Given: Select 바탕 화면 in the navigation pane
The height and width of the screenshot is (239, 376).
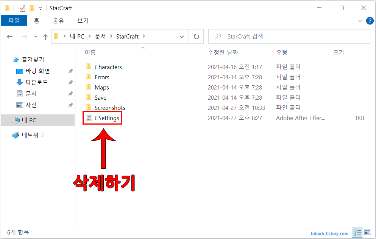Looking at the screenshot, I should pyautogui.click(x=37, y=71).
